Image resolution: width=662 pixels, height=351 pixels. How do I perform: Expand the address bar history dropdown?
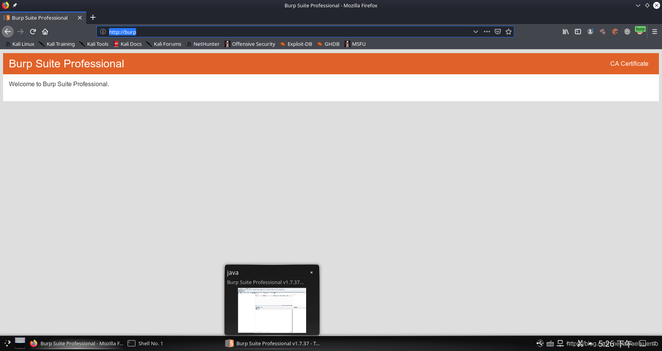[475, 32]
